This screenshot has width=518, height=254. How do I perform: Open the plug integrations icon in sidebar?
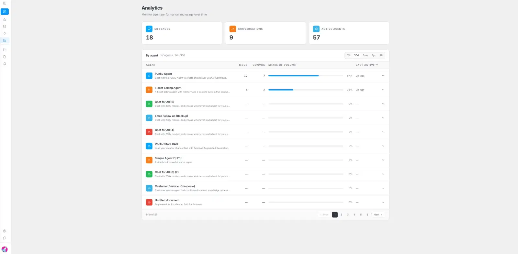[x=5, y=33]
